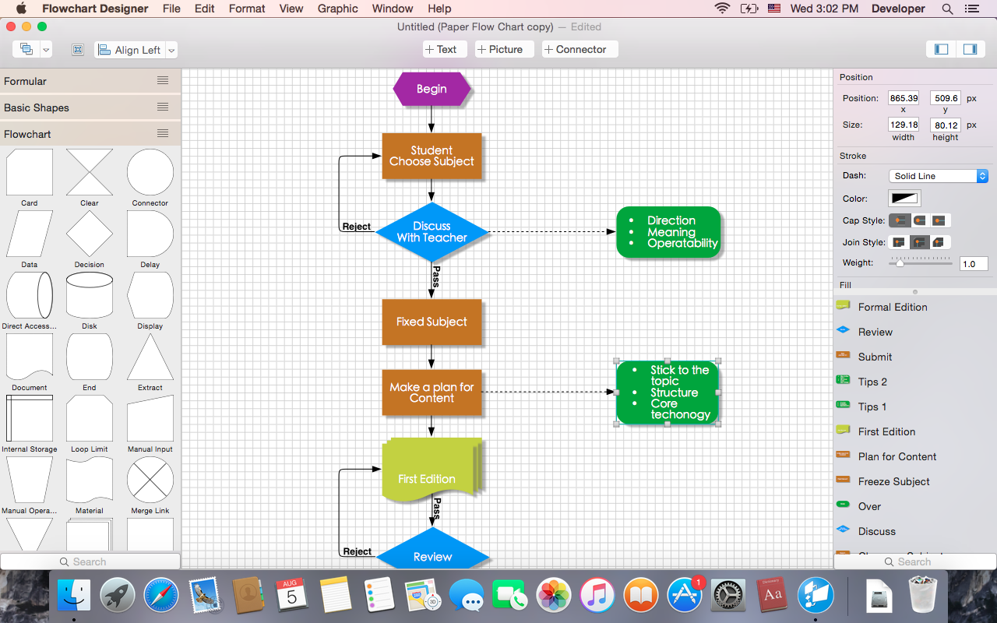Open the View menu

click(x=291, y=9)
